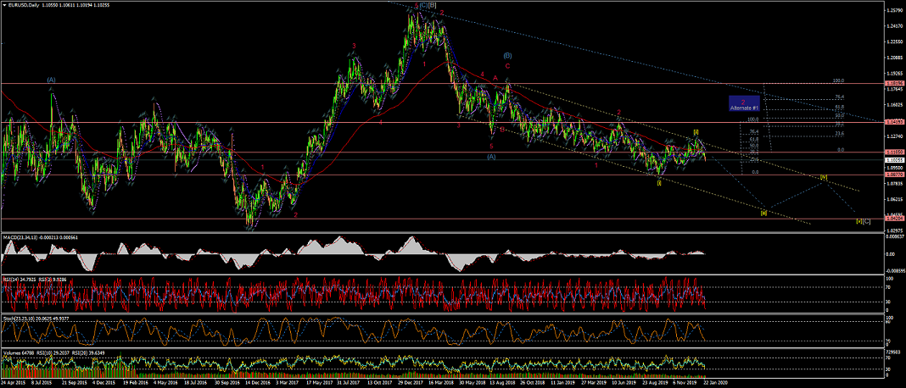The height and width of the screenshot is (388, 906).
Task: Click price scale value 1.24170
Action: click(x=894, y=26)
